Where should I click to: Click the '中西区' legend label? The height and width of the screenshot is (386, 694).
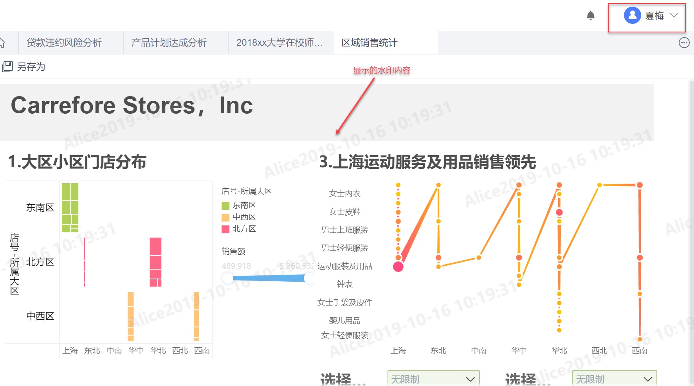[x=244, y=217]
